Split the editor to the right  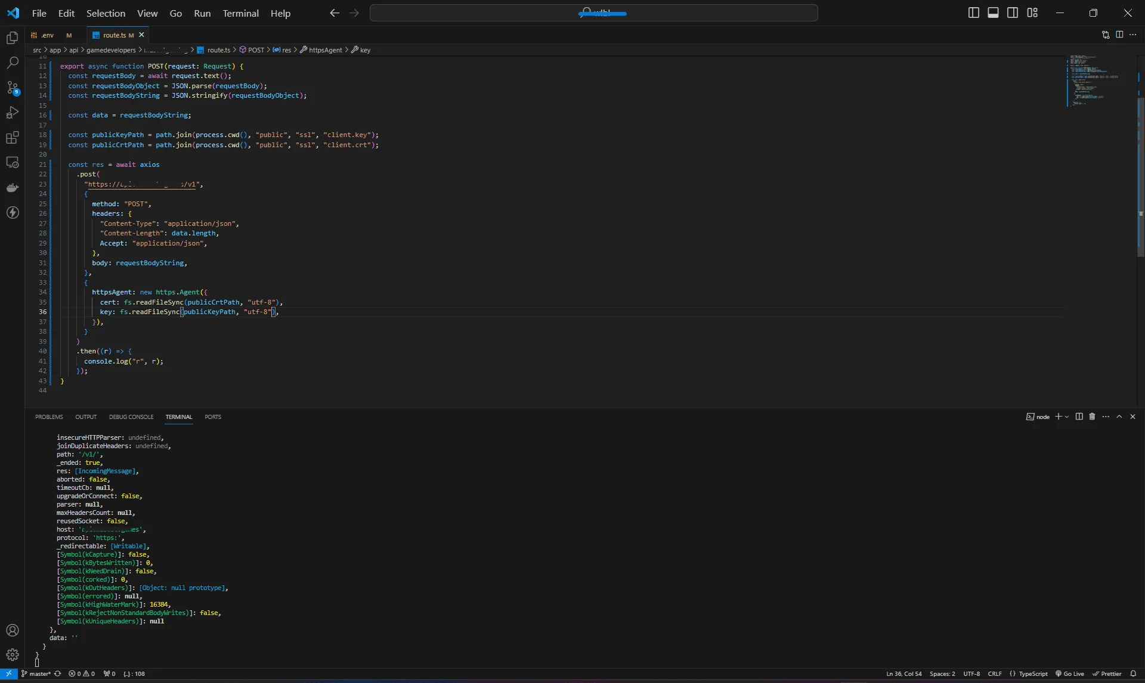pos(1119,35)
